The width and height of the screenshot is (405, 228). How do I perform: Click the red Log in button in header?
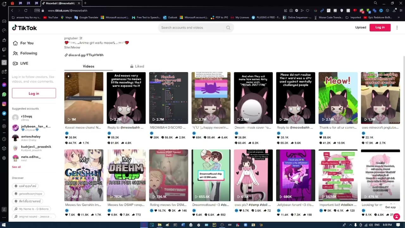pyautogui.click(x=380, y=28)
